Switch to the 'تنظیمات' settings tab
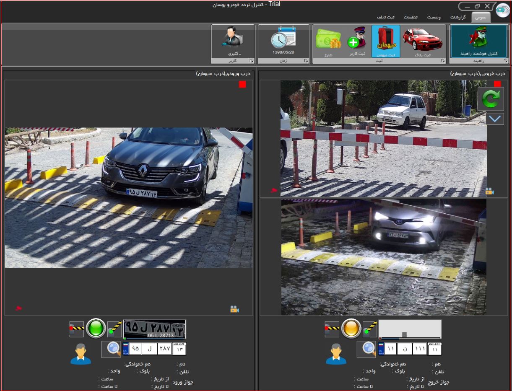The image size is (512, 391). point(411,18)
